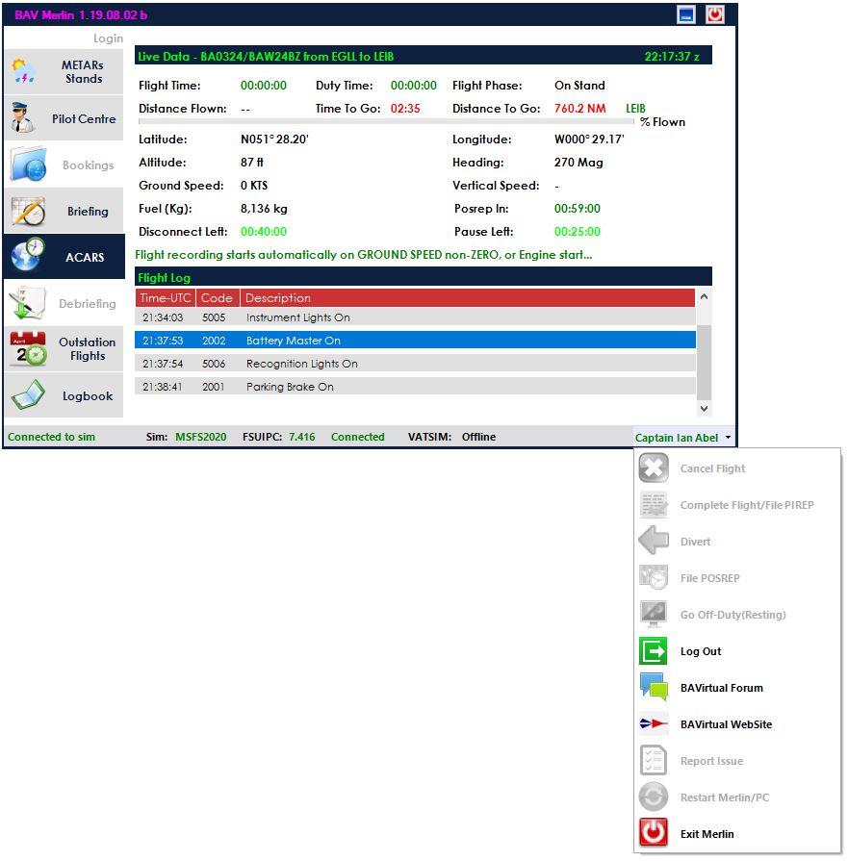The width and height of the screenshot is (848, 861).
Task: Open the METARs Stands section
Action: [x=64, y=72]
